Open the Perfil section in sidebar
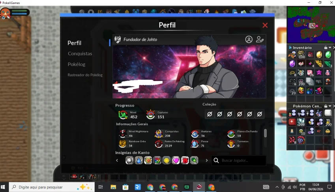The width and height of the screenshot is (335, 192). pyautogui.click(x=74, y=43)
